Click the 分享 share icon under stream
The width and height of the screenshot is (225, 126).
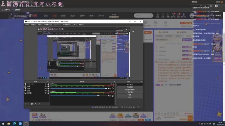(x=156, y=24)
